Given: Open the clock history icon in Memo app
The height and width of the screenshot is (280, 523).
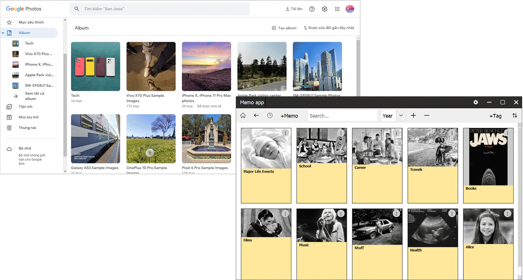Looking at the screenshot, I should coord(270,116).
